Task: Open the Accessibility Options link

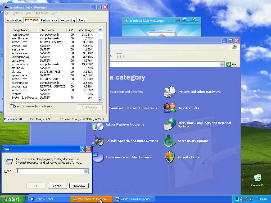Action: (x=193, y=141)
